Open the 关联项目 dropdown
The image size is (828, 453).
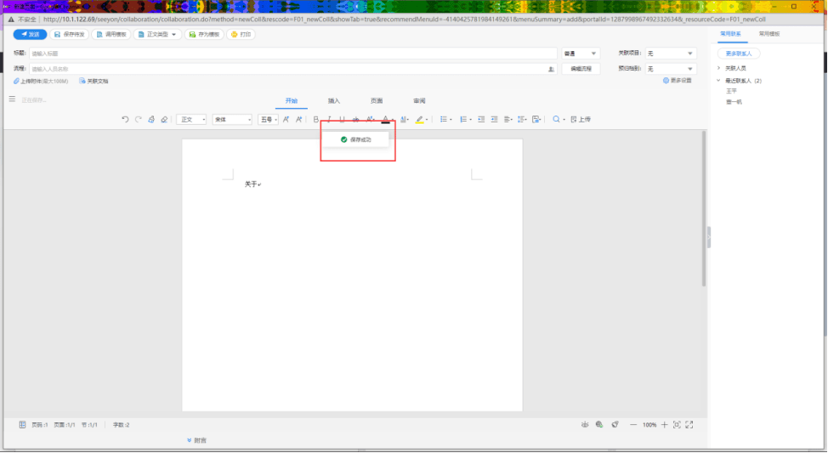pyautogui.click(x=671, y=54)
